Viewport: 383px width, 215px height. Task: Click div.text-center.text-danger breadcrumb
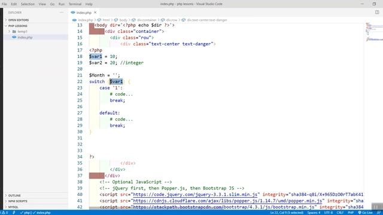tap(207, 20)
